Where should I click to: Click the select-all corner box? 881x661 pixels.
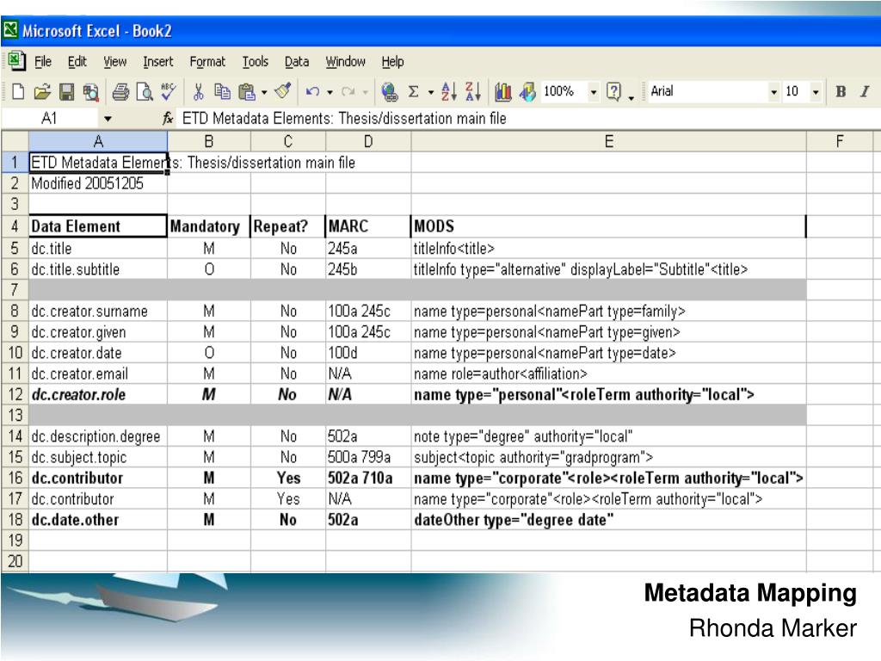click(x=15, y=141)
